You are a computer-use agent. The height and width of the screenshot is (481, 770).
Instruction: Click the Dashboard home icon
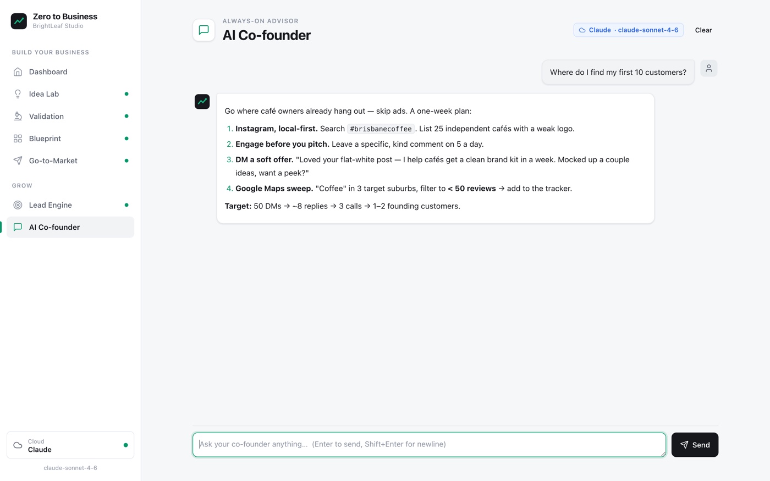tap(18, 72)
